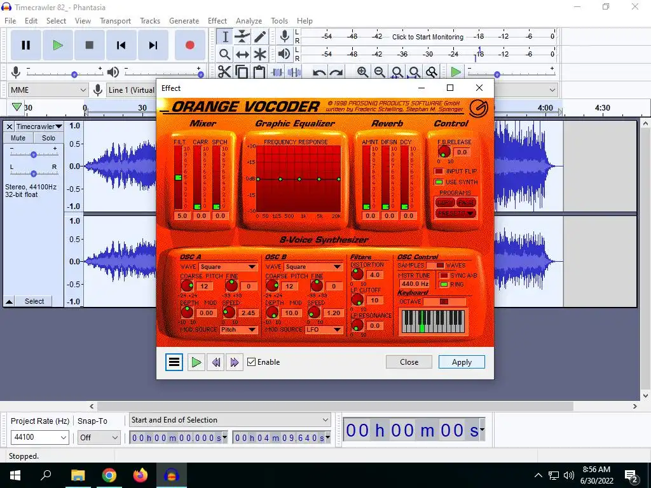Open the File menu
This screenshot has height=488, width=651.
[x=10, y=21]
